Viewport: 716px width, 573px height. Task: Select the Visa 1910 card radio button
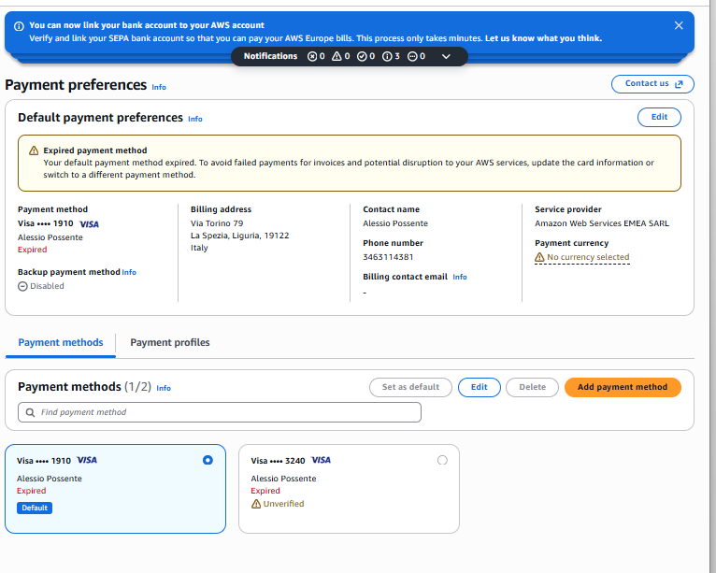[x=208, y=460]
